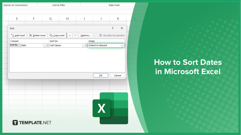Move sort level down with arrow

(76, 35)
